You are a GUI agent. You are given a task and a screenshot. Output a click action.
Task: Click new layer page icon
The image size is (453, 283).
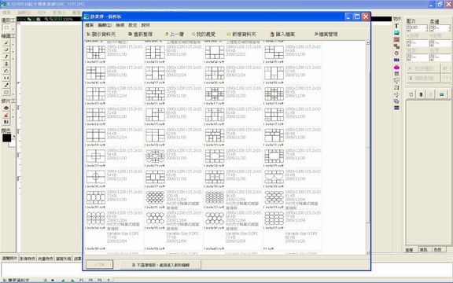pos(411,94)
